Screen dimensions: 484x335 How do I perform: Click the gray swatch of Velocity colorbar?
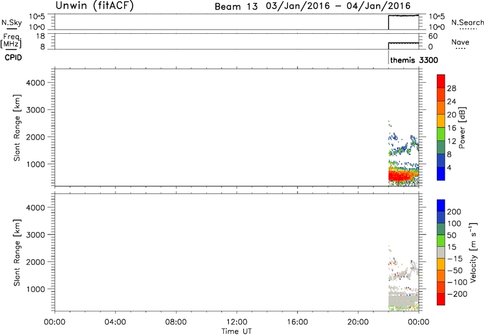click(x=441, y=252)
